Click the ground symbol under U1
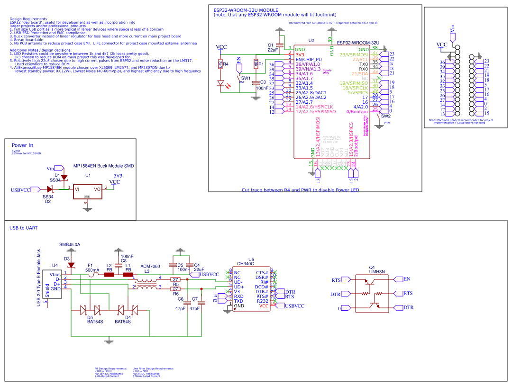This screenshot has width=512, height=386. click(x=87, y=209)
